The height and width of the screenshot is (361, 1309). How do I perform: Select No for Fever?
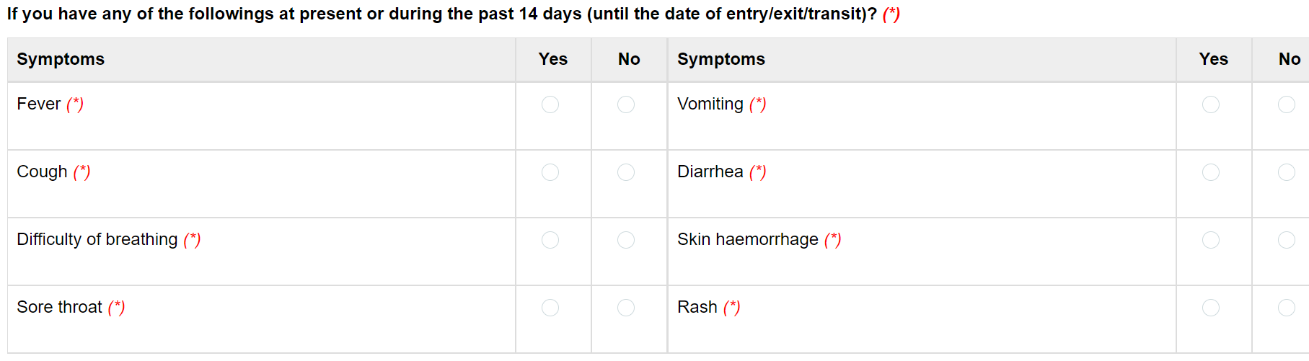626,104
